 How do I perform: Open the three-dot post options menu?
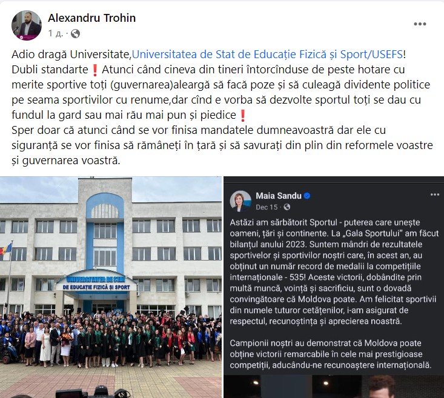[420, 24]
